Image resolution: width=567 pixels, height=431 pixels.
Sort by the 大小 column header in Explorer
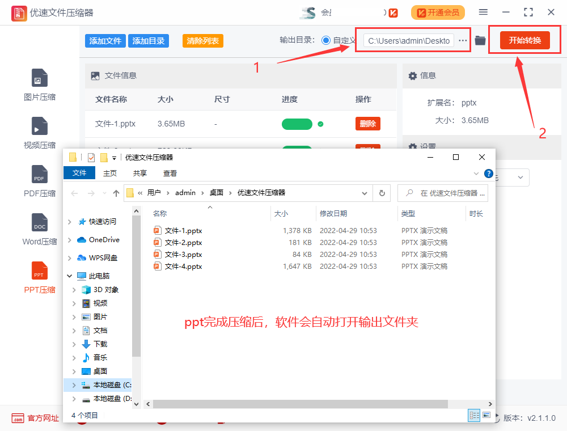[281, 213]
